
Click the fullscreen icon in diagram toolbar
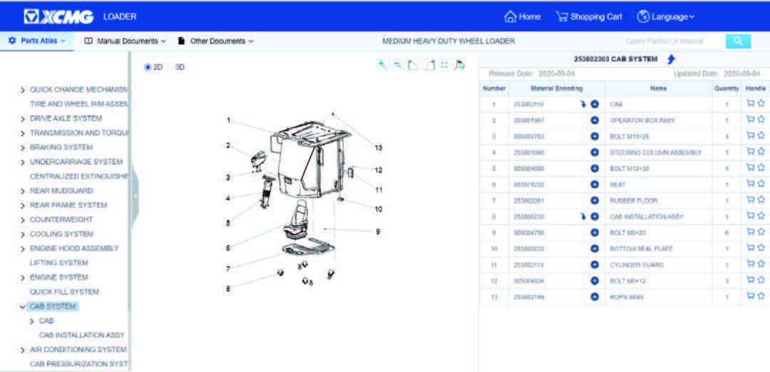(444, 65)
